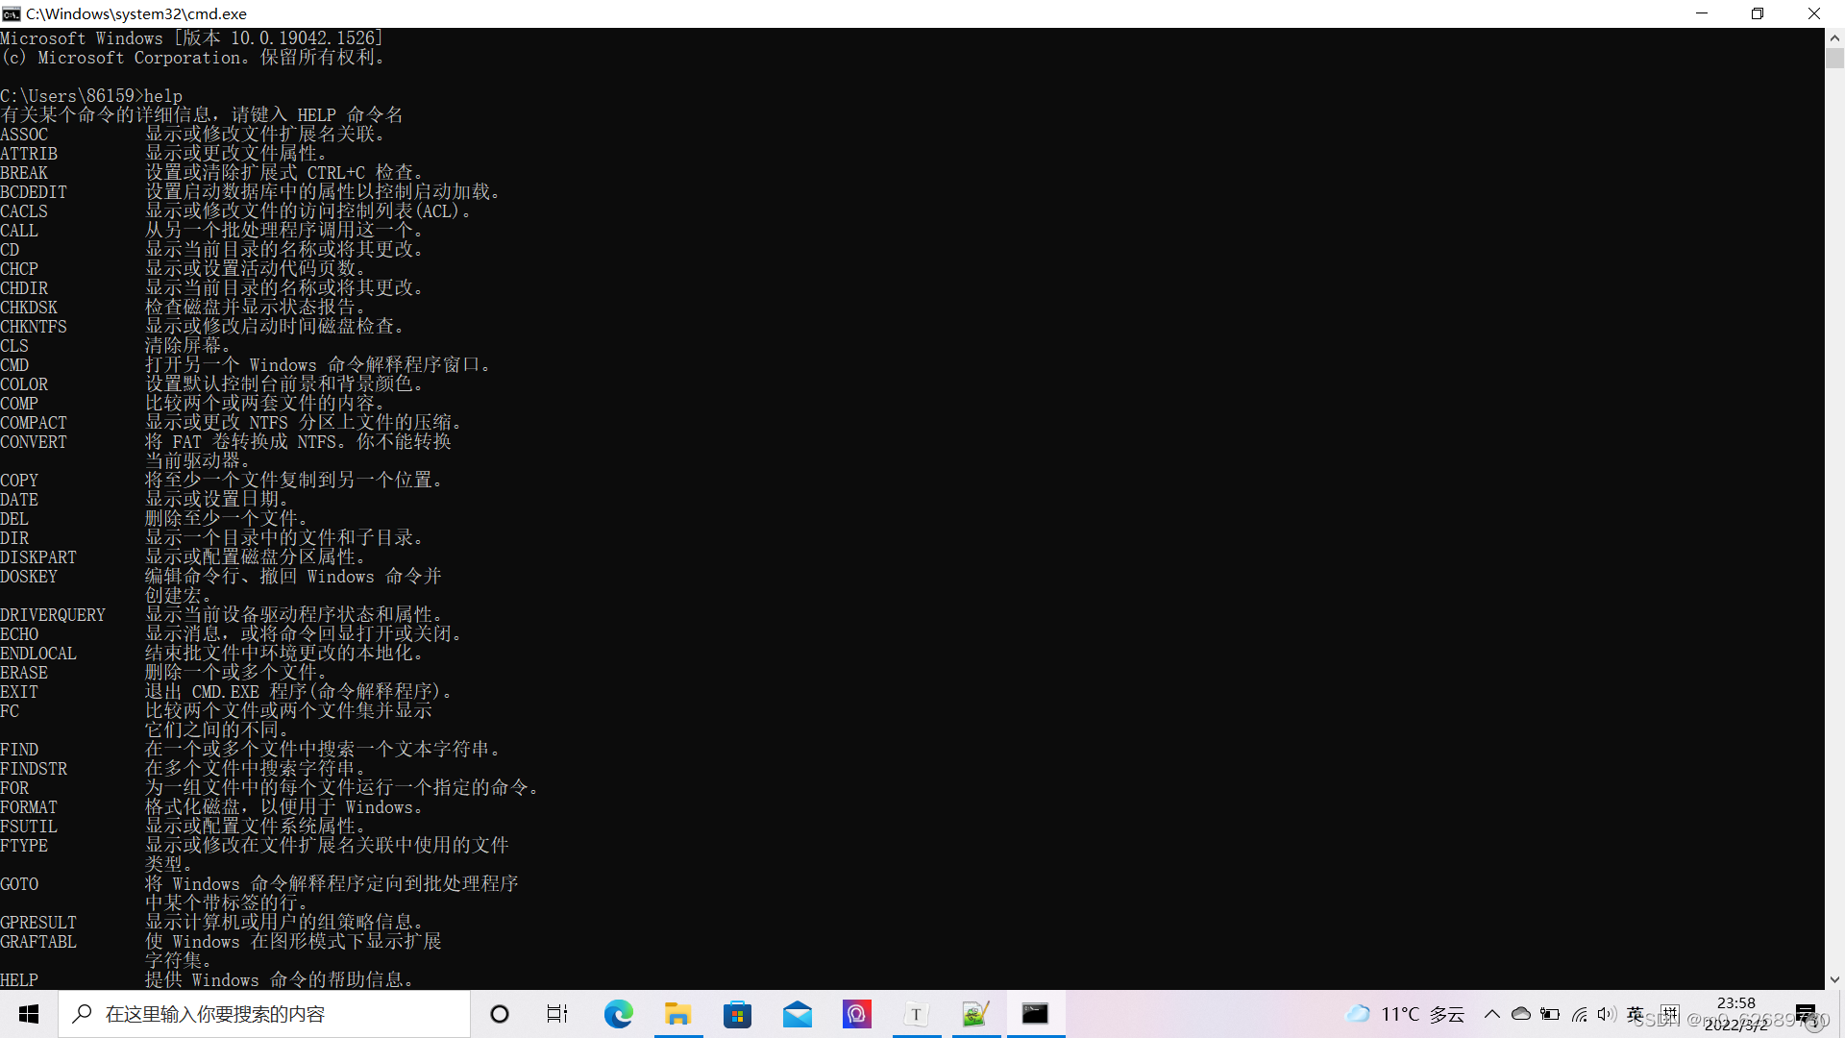Image resolution: width=1845 pixels, height=1038 pixels.
Task: Close the cmd window
Action: click(1814, 13)
